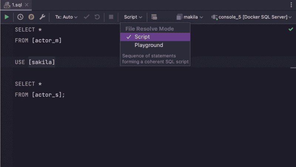Select the Script option in File Resolve Mode
The width and height of the screenshot is (296, 167).
coord(155,37)
